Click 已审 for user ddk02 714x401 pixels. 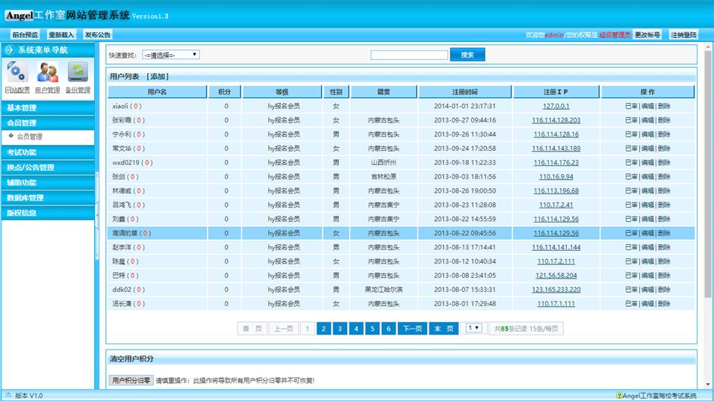point(631,290)
